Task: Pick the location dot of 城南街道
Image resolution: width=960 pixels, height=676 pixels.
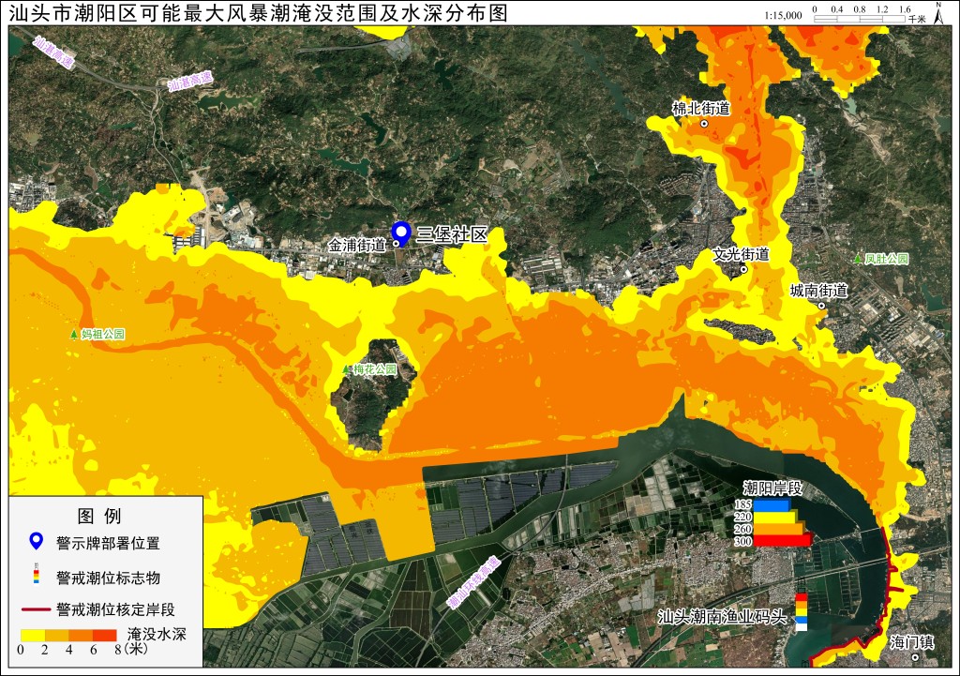Action: coord(821,305)
